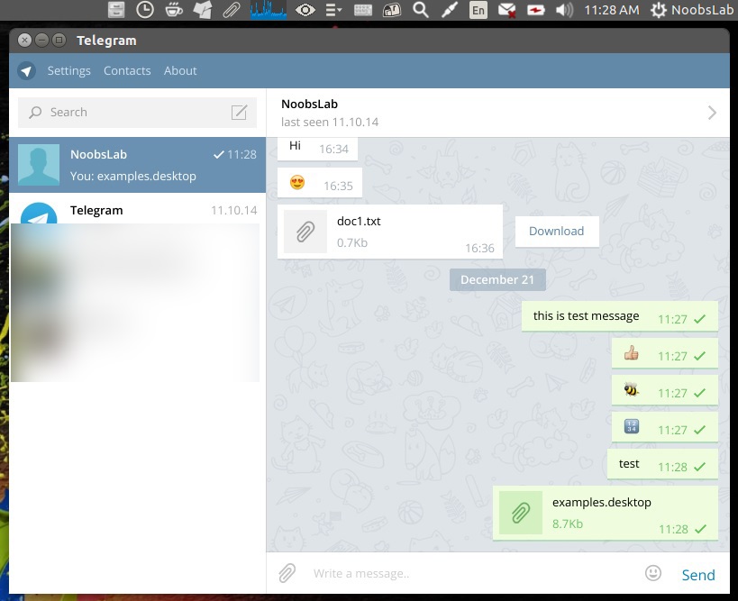The height and width of the screenshot is (601, 738).
Task: Select the NoobsLab chat in the list
Action: pyautogui.click(x=138, y=165)
